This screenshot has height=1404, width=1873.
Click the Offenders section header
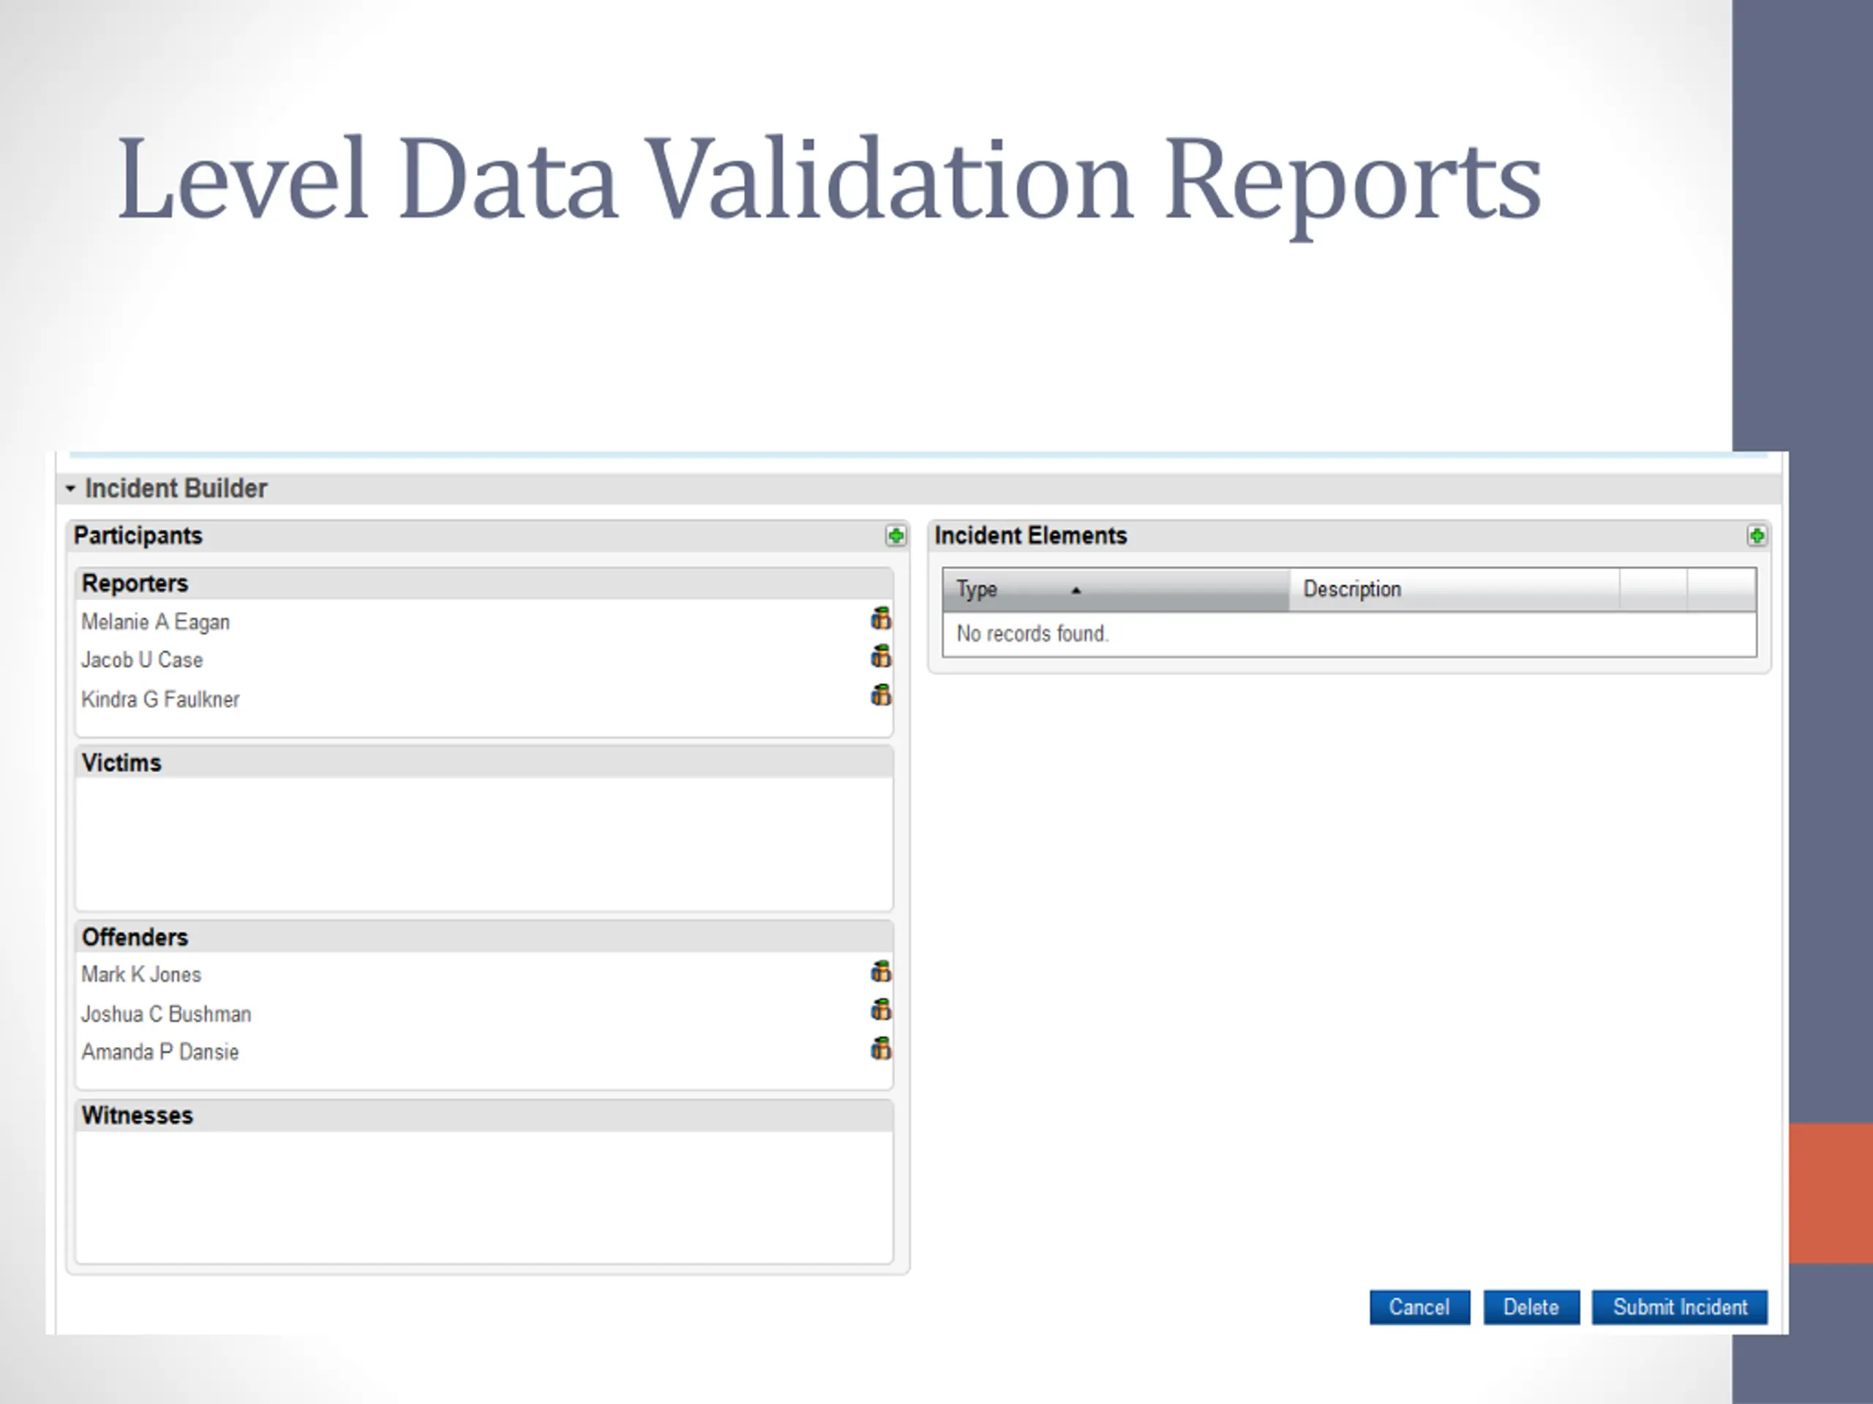484,937
